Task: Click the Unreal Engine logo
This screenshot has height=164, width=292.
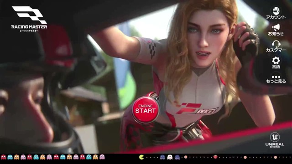Action: [x=275, y=140]
